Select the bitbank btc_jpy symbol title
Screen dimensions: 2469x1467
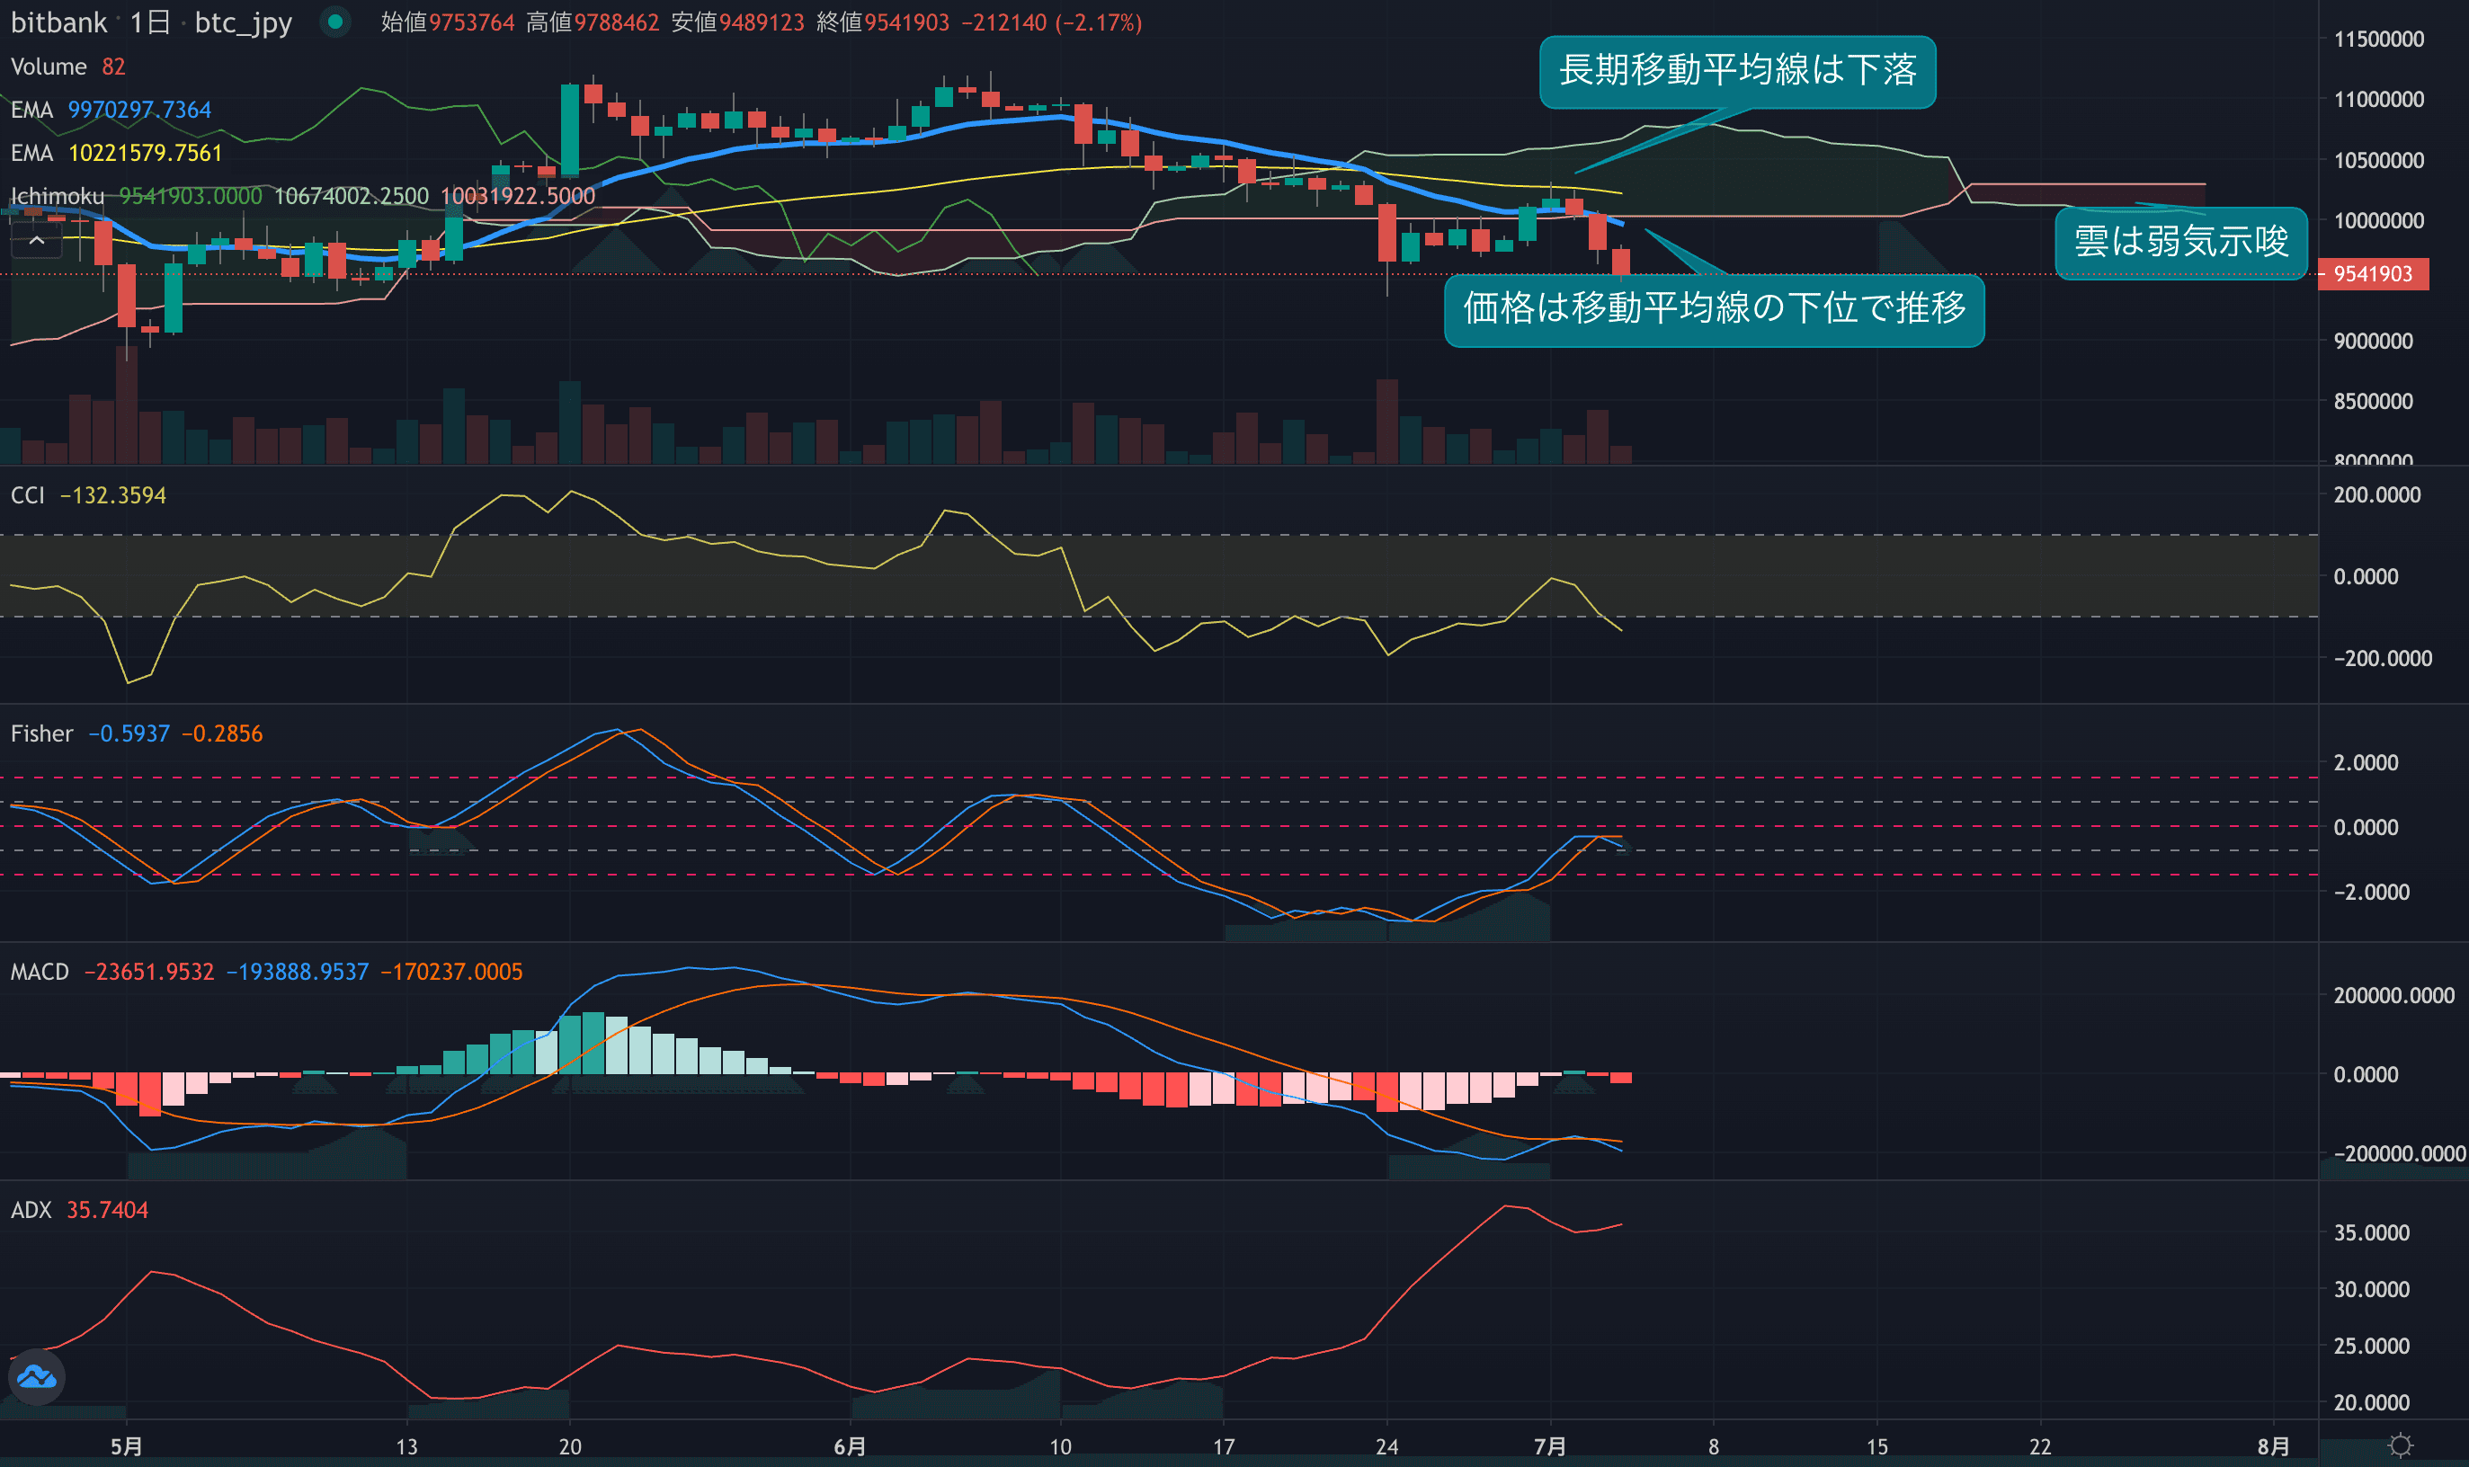point(150,22)
